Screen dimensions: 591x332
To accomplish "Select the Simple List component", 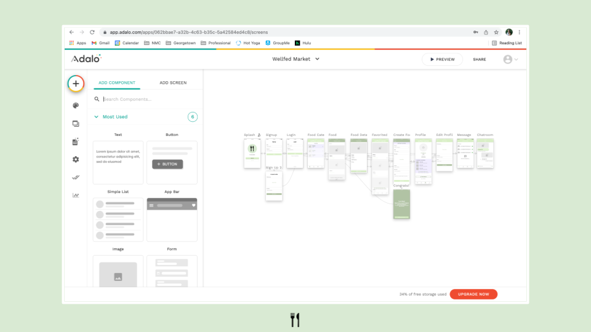I will pos(118,219).
